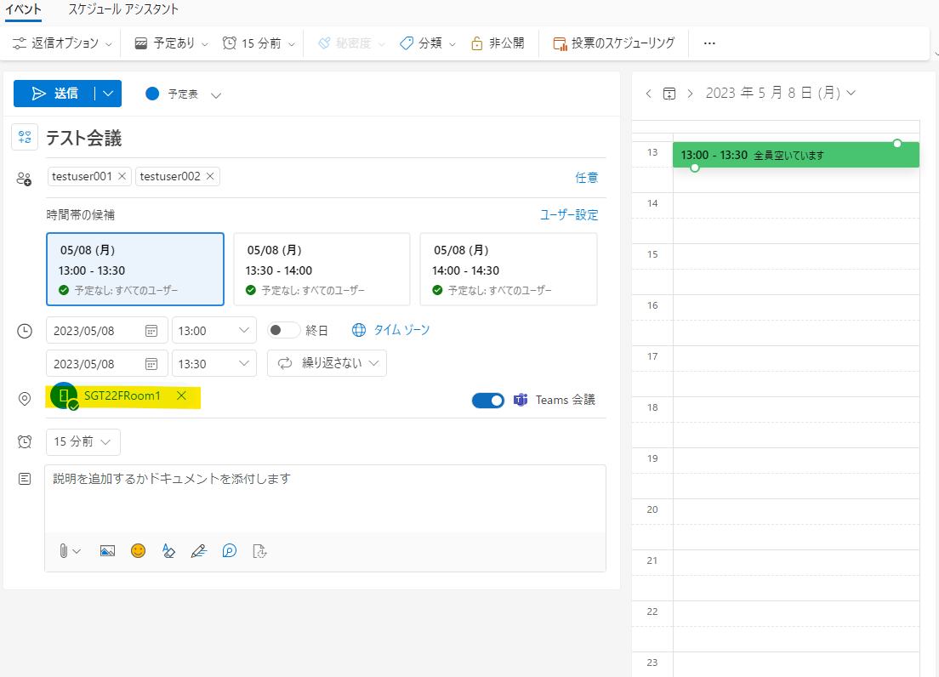Click the attach file paperclip icon
The width and height of the screenshot is (939, 677).
64,550
